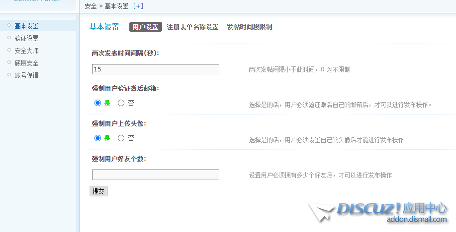Choose 是 for 强制用户上传头像
The width and height of the screenshot is (456, 232).
tap(98, 139)
